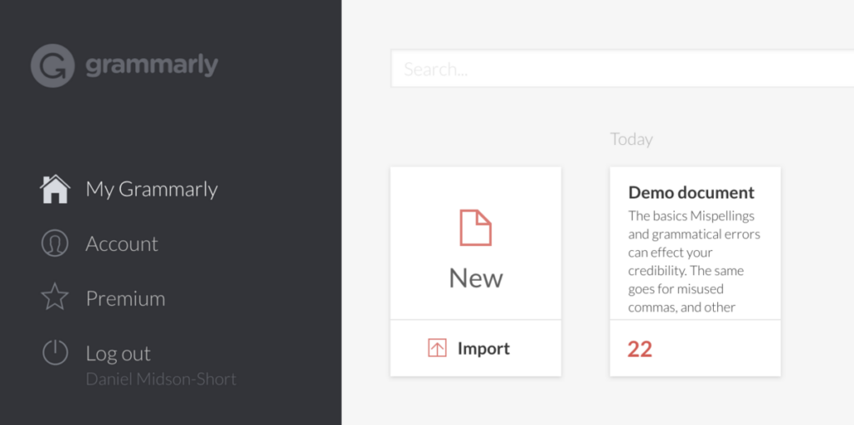Select Premium in the sidebar
Screen dimensions: 854x425
click(x=125, y=298)
